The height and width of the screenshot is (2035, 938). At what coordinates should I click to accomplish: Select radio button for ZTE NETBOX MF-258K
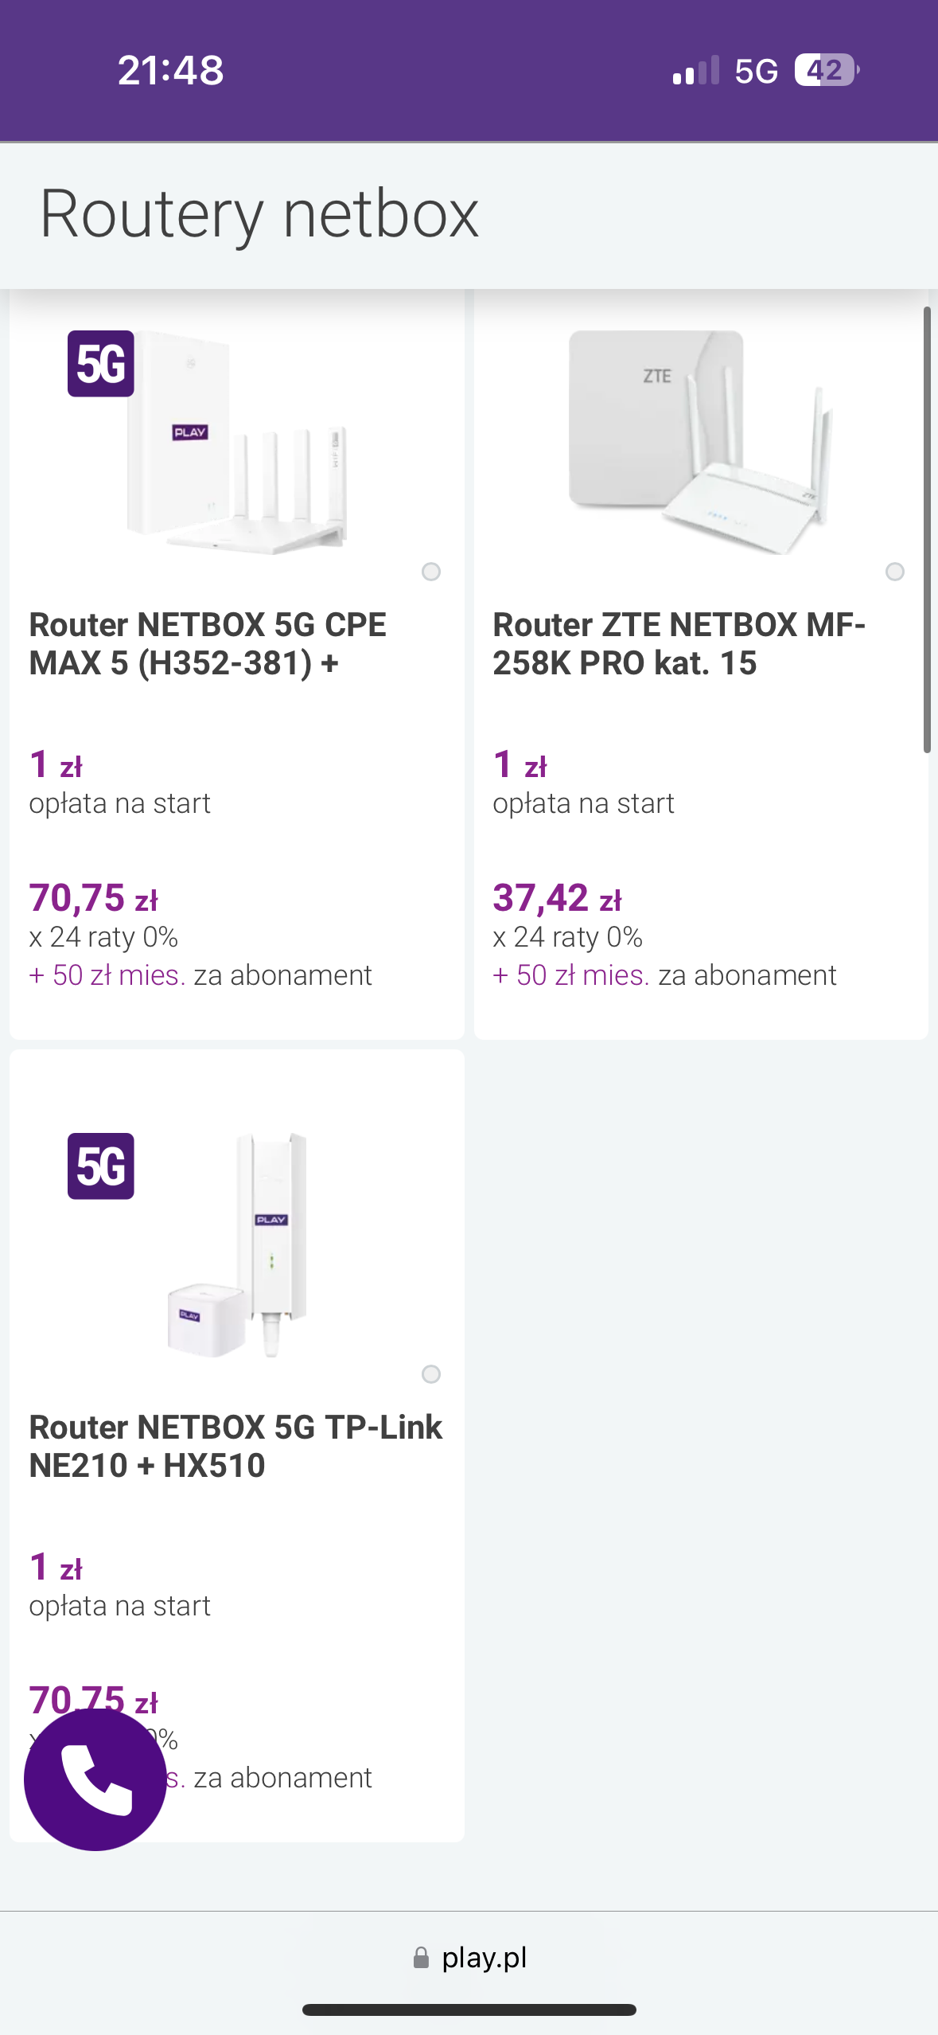pyautogui.click(x=895, y=572)
